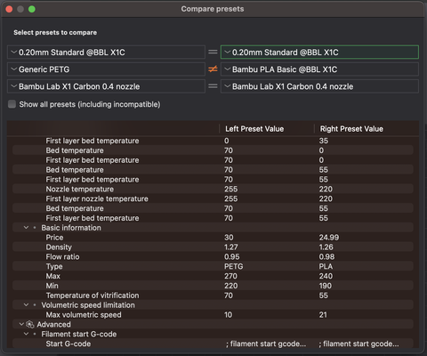This screenshot has width=427, height=356.
Task: Click the equal sign icon between process presets
Action: [x=213, y=52]
